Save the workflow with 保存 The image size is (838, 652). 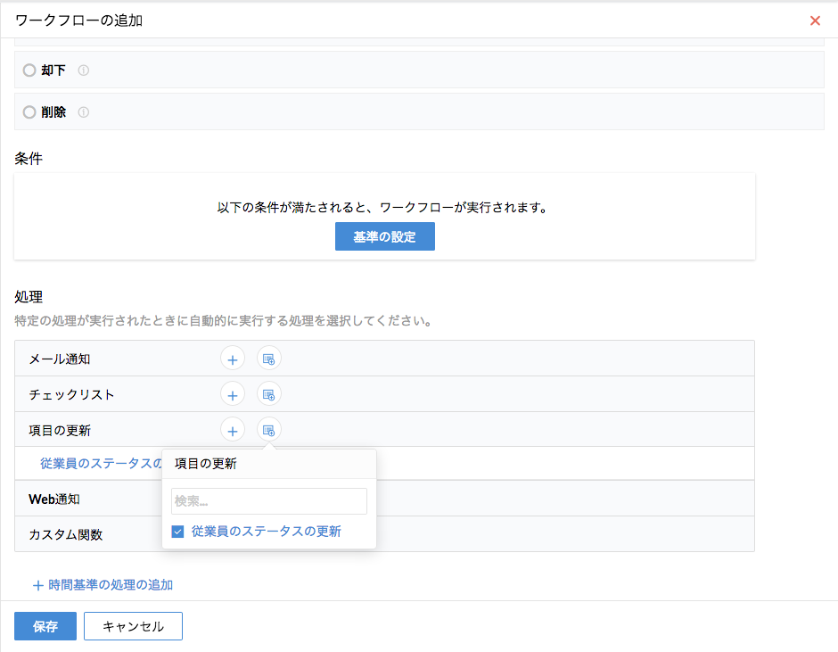pos(45,626)
